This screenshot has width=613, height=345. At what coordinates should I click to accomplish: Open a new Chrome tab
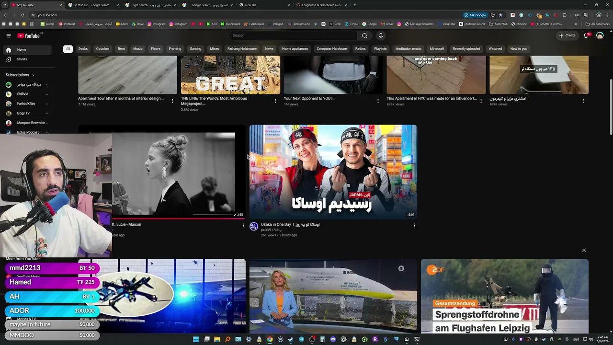point(354,5)
